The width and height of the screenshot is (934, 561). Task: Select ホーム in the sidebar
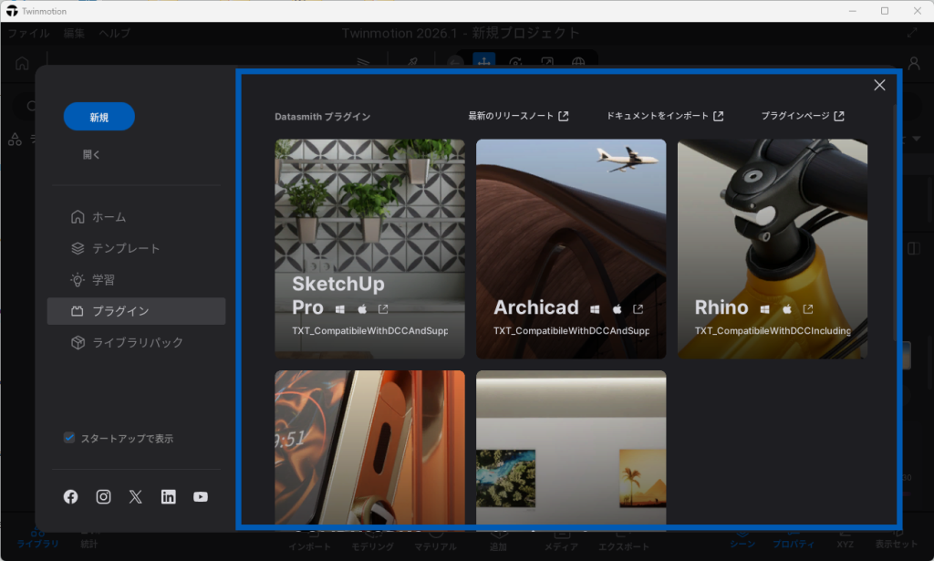tap(109, 217)
